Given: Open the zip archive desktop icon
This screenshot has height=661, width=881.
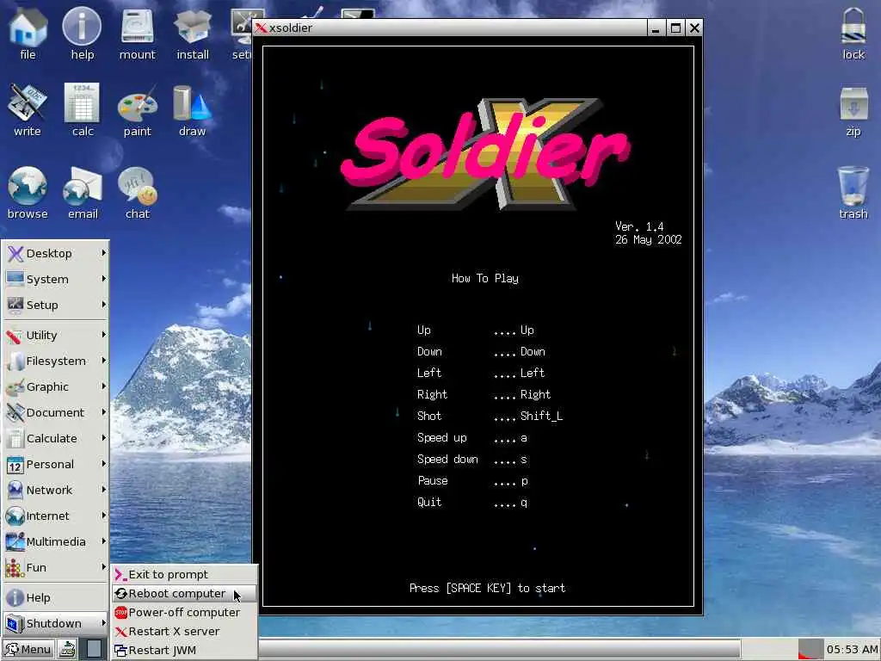Looking at the screenshot, I should tap(853, 110).
